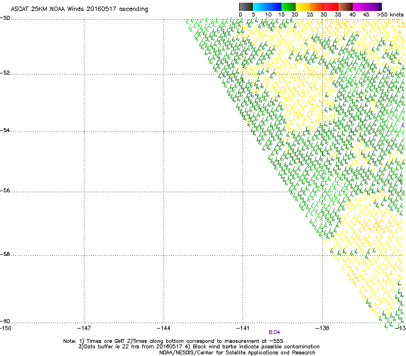Screen dimensions: 406x356
Task: Click the '-150' longitude axis label
Action: 5,328
